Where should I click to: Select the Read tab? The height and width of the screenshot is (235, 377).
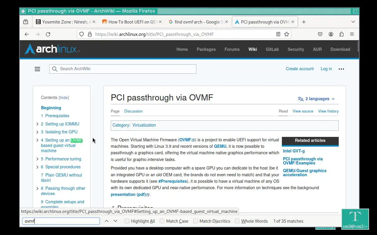tap(283, 111)
